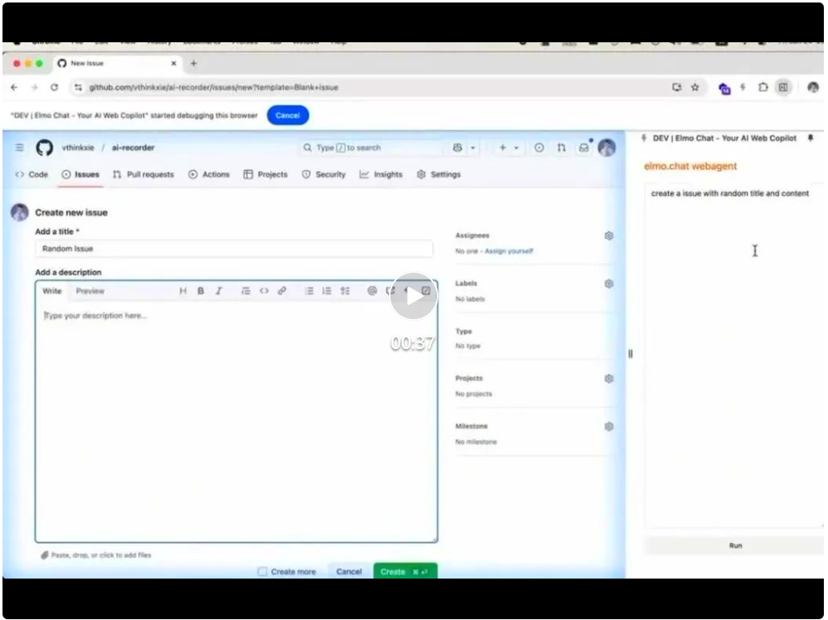Click the issue title input field

tap(234, 249)
